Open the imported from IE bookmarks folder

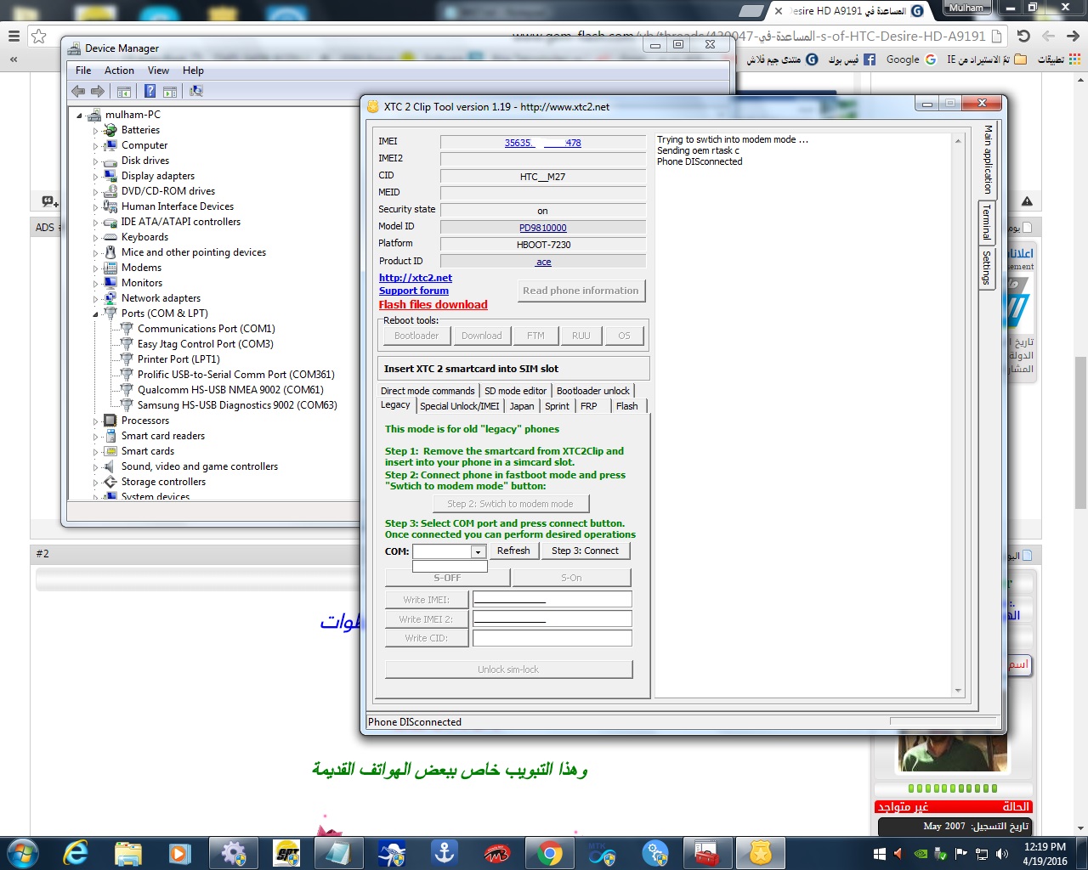click(x=986, y=59)
